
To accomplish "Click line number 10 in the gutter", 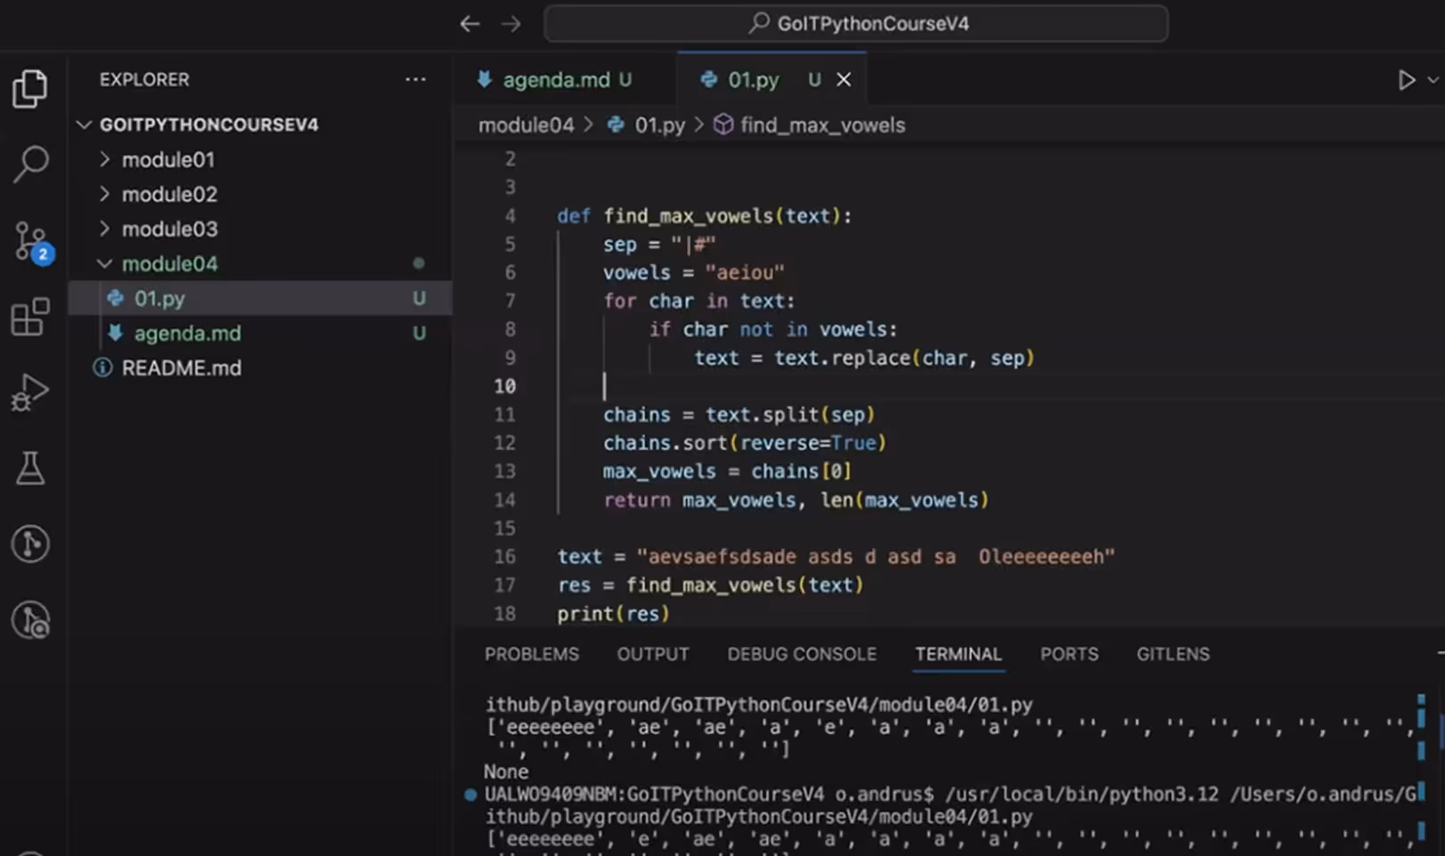I will pyautogui.click(x=505, y=386).
